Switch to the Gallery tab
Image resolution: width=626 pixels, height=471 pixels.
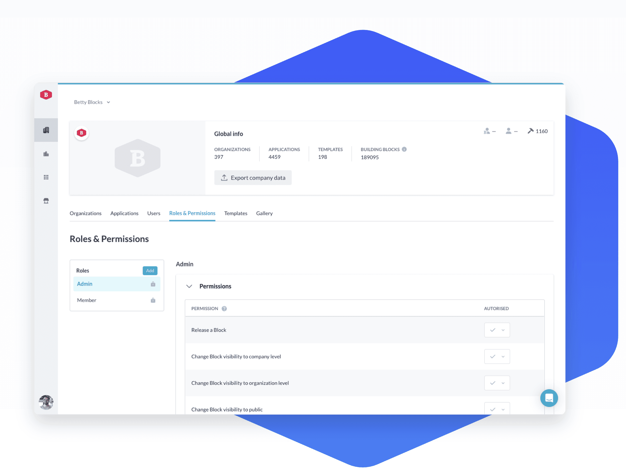(265, 213)
